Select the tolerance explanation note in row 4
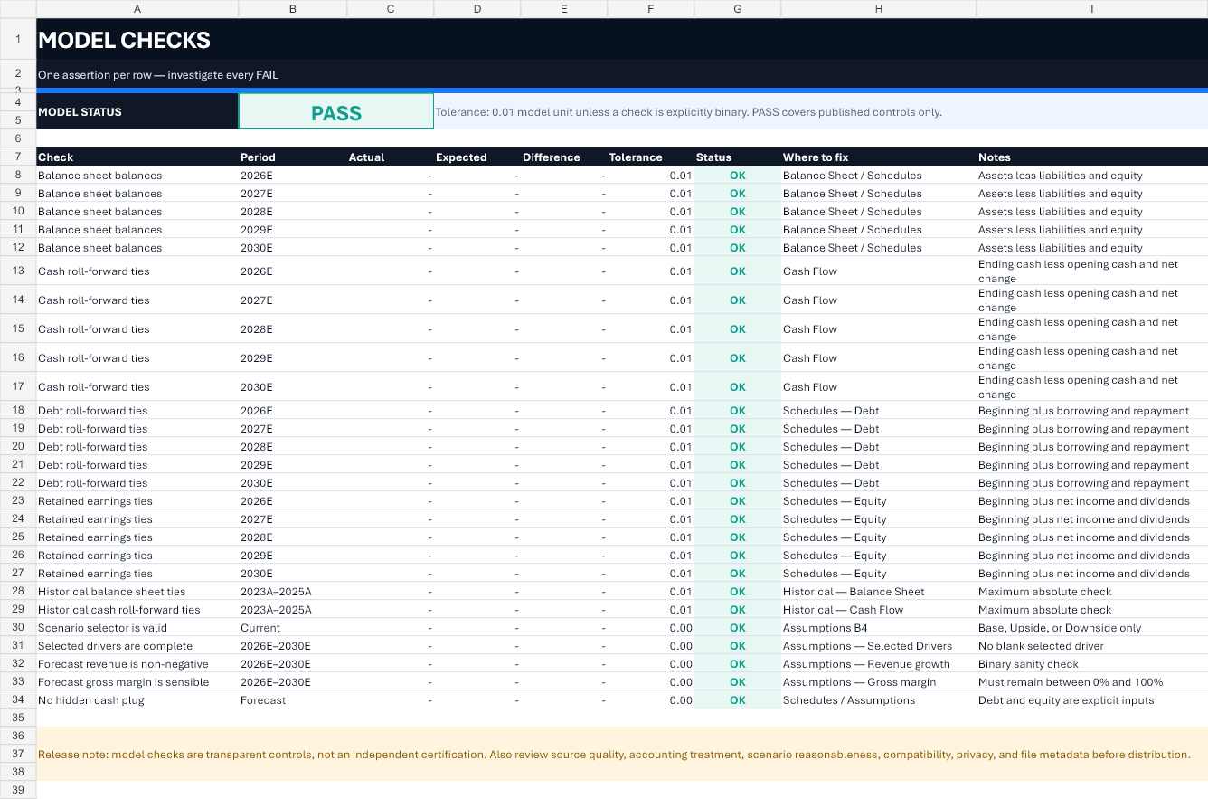Viewport: 1208px width, 799px height. pos(821,112)
